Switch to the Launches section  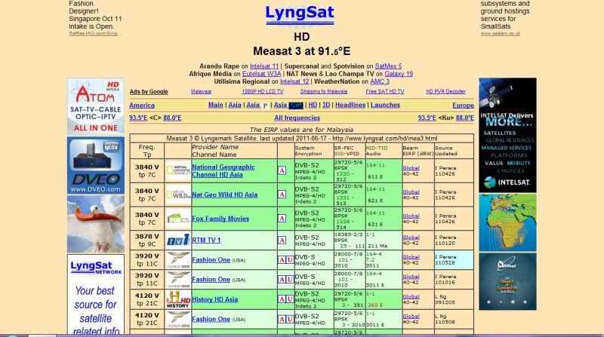click(385, 106)
